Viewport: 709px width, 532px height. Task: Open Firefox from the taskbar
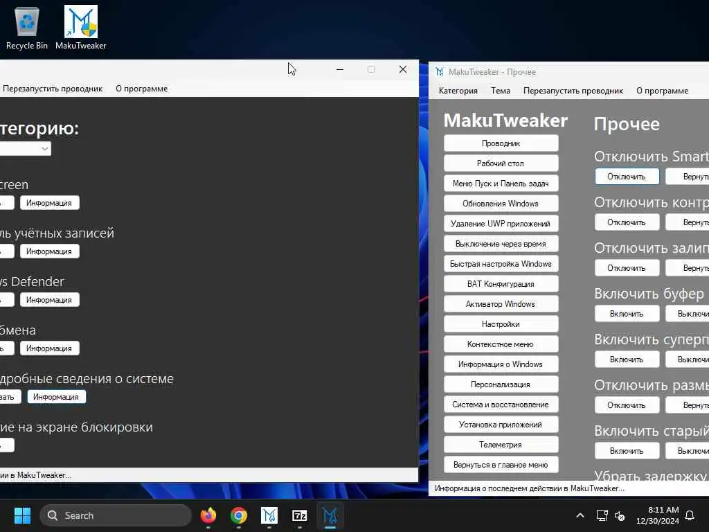click(x=208, y=515)
